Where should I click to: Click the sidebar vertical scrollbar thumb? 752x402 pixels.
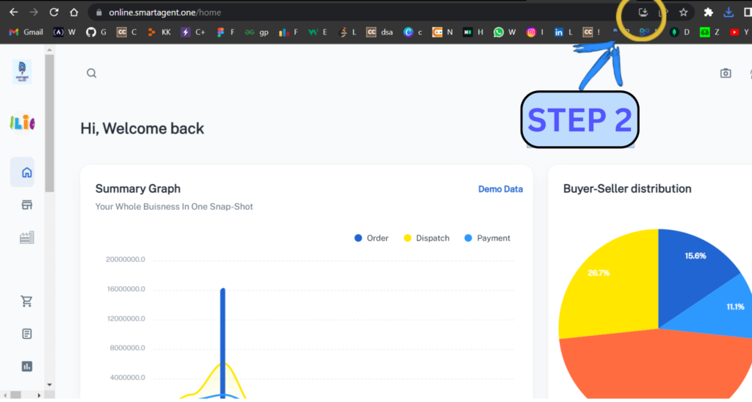[x=49, y=123]
